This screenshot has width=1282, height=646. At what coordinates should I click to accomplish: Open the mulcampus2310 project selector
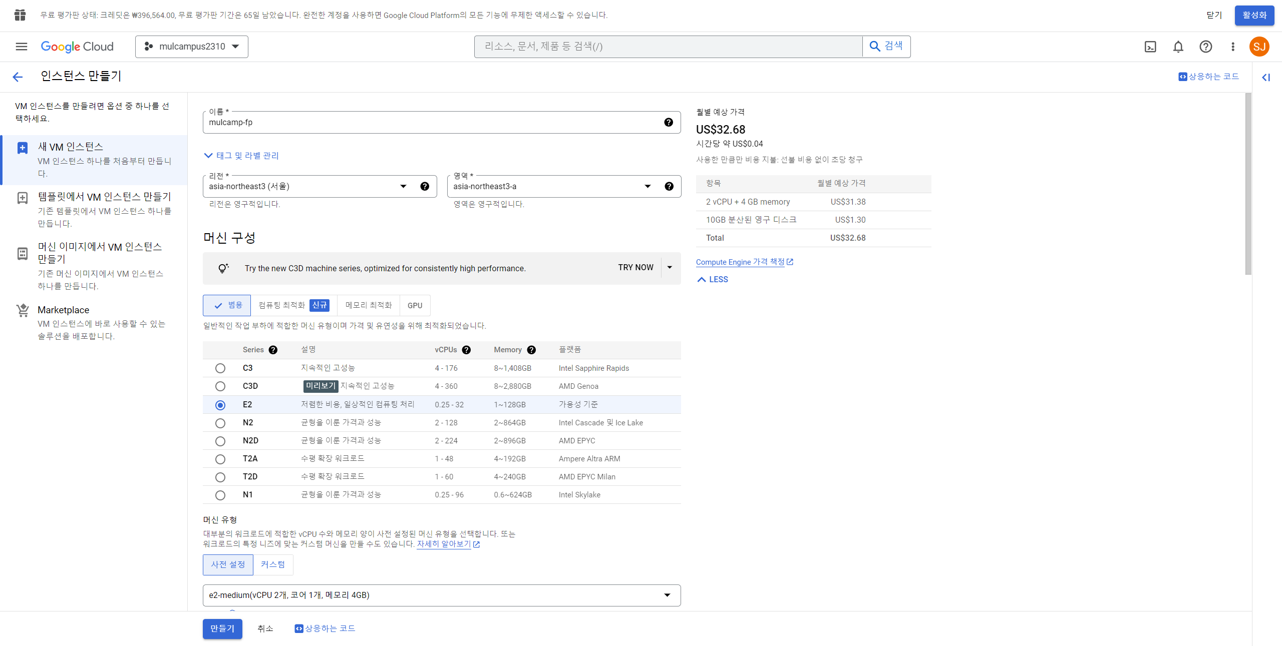pyautogui.click(x=191, y=47)
